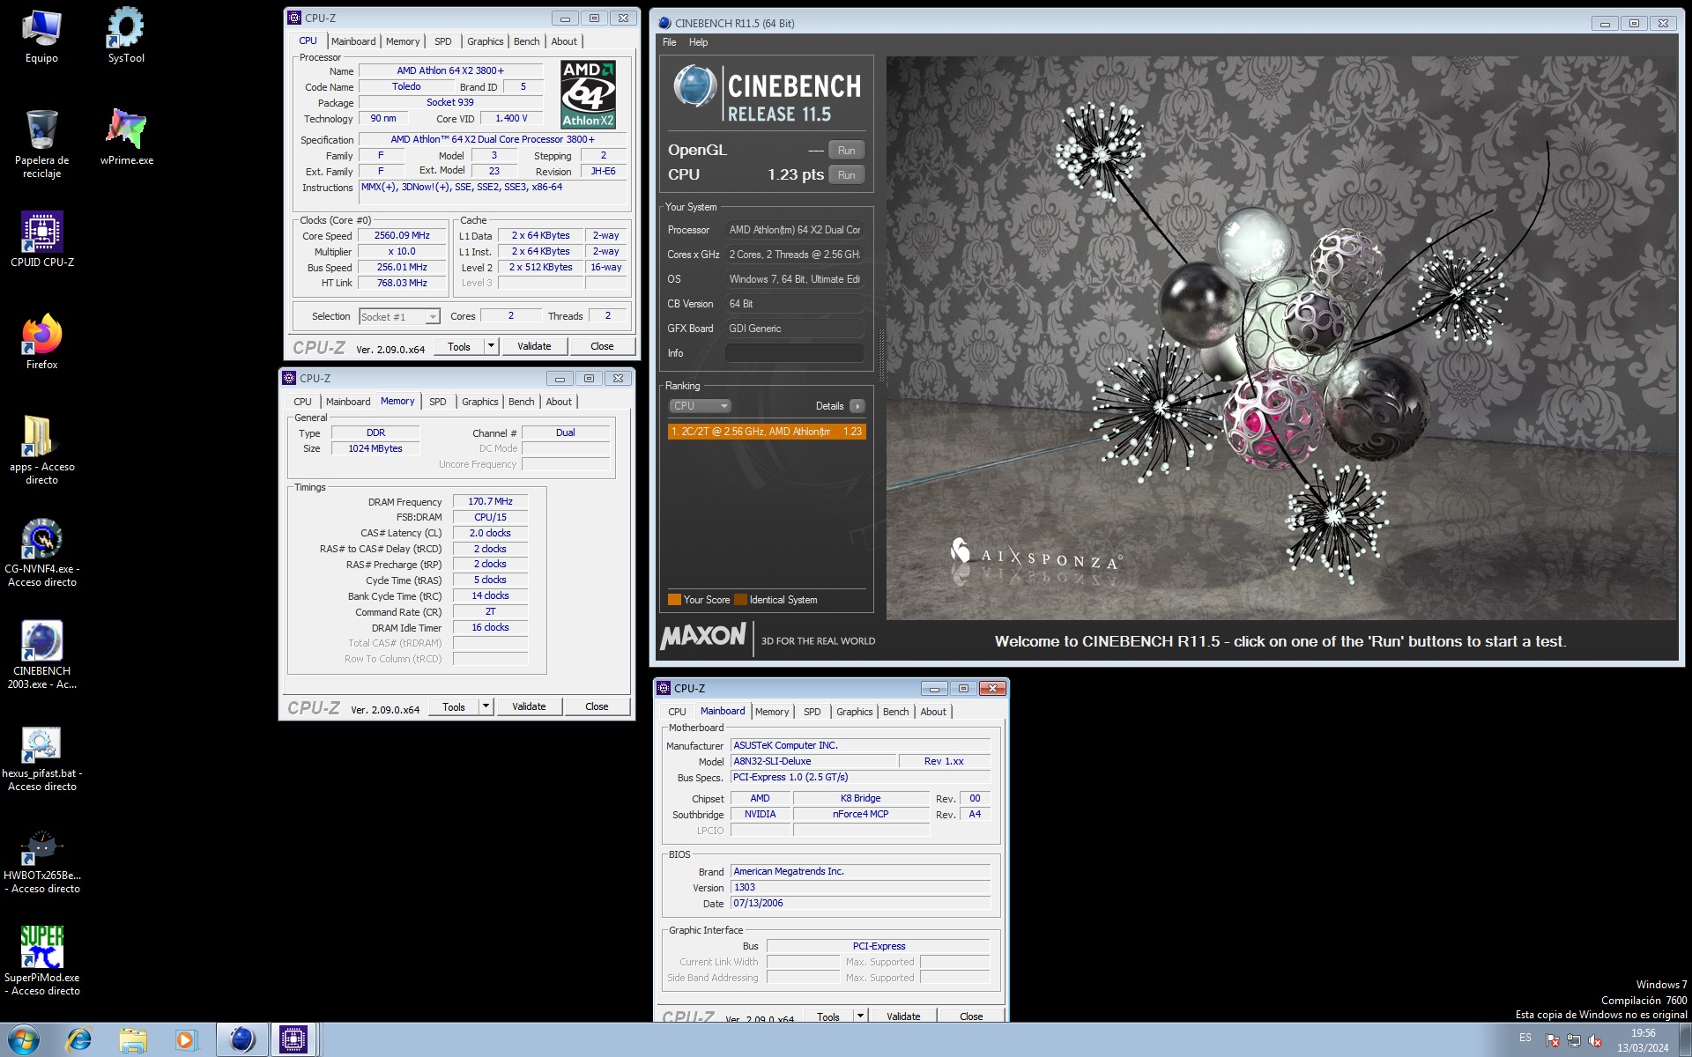Open About tab in Memory CPU-Z window

point(559,402)
